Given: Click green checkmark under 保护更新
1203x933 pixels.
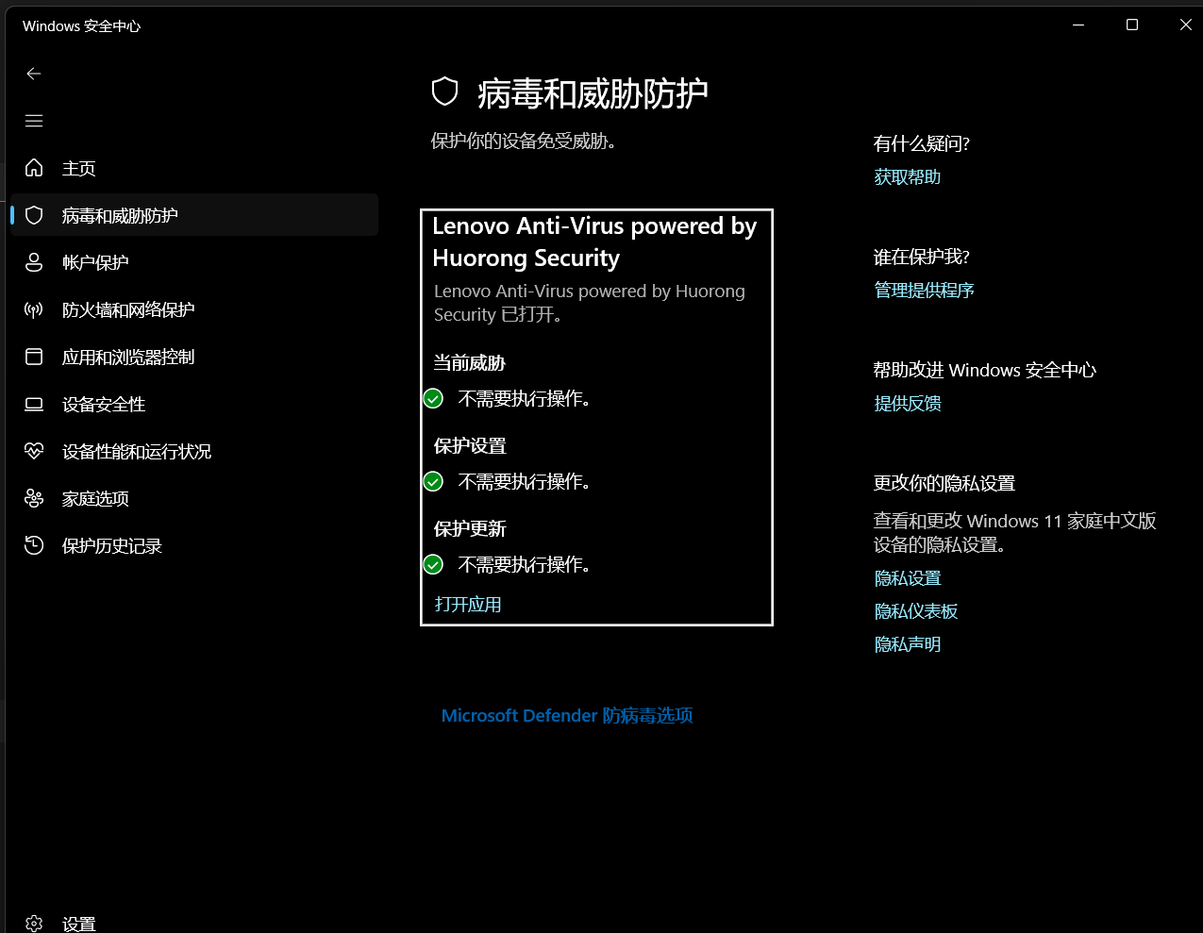Looking at the screenshot, I should pyautogui.click(x=433, y=564).
